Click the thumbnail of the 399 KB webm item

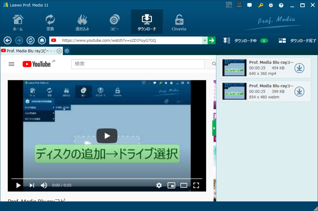pos(234,91)
